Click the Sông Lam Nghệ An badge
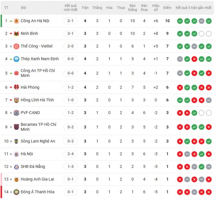The image size is (218, 199). pyautogui.click(x=17, y=141)
